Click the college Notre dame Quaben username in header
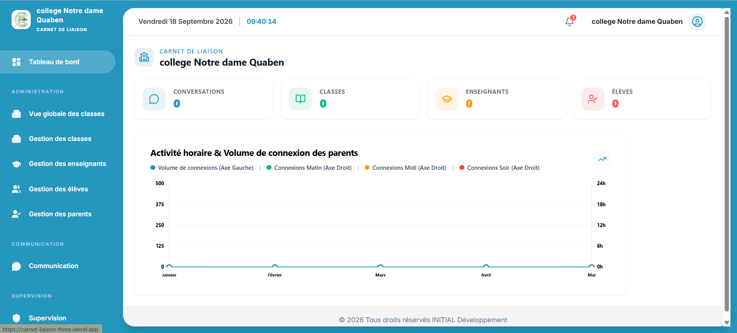 click(637, 22)
